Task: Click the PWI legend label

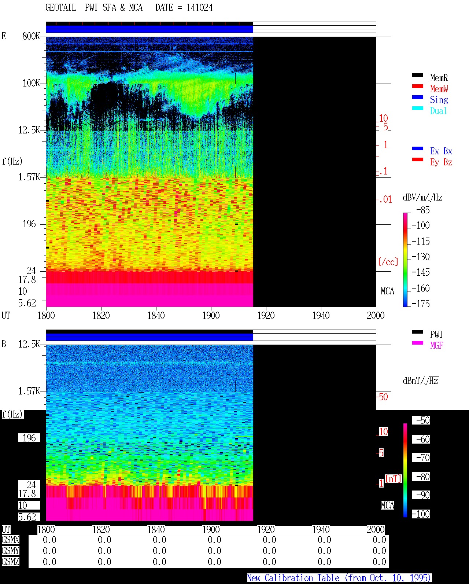Action: pyautogui.click(x=436, y=334)
